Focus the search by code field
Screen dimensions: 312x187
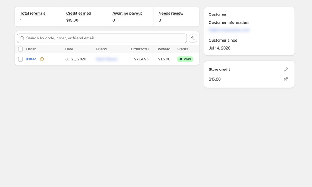coord(102,38)
